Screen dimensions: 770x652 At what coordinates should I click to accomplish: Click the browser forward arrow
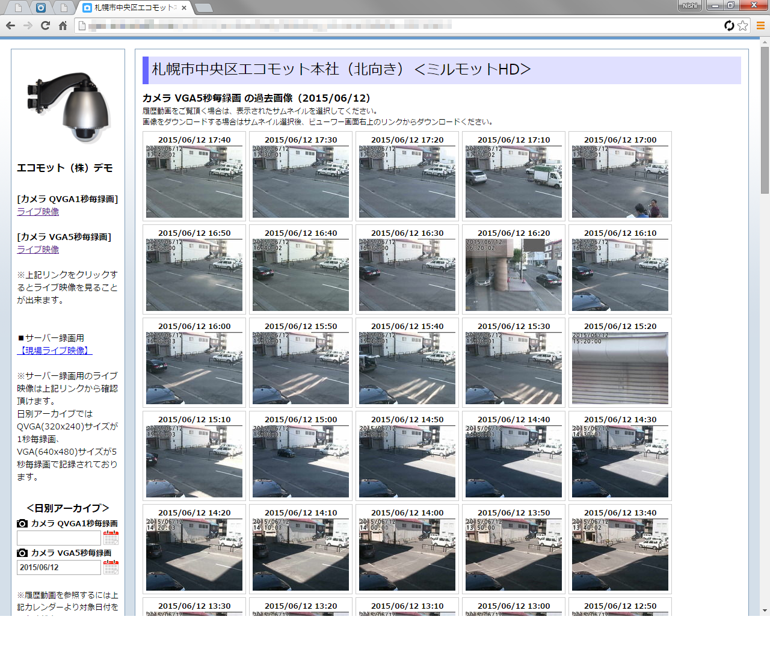(28, 25)
